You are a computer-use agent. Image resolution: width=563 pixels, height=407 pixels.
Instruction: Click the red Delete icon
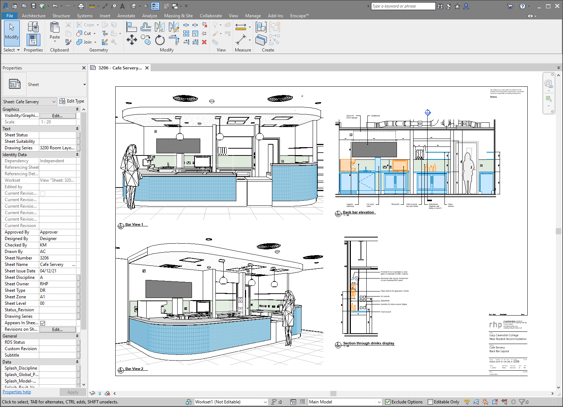pyautogui.click(x=204, y=42)
